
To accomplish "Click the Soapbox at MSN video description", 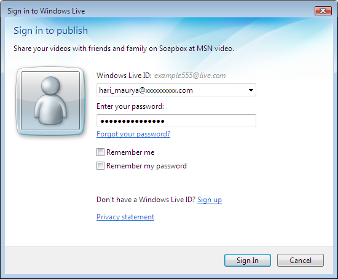I will click(124, 49).
